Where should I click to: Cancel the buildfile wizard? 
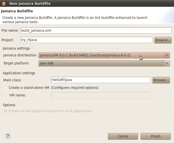[123, 136]
